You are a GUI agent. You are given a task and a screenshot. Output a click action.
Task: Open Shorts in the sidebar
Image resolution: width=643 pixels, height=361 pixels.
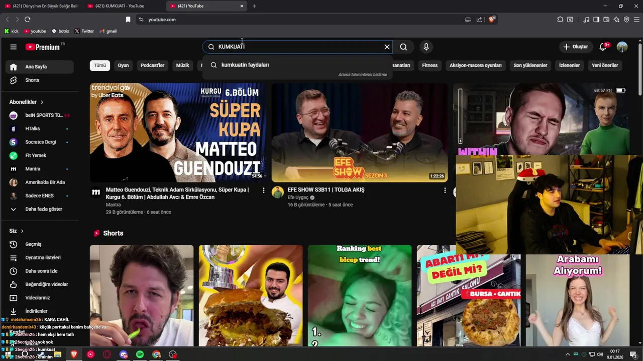[39, 80]
